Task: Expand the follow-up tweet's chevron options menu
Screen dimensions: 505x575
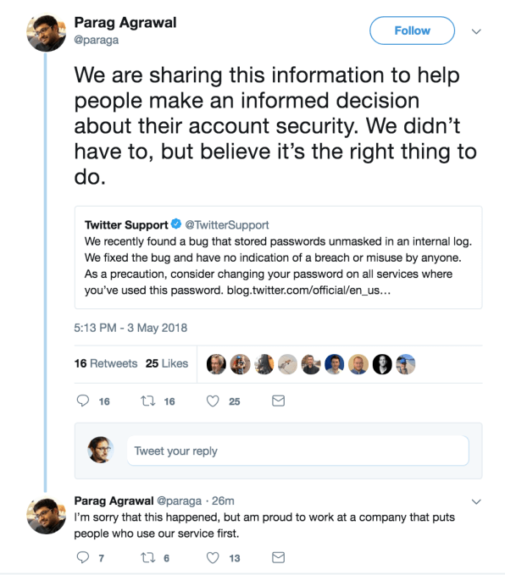Action: (476, 501)
